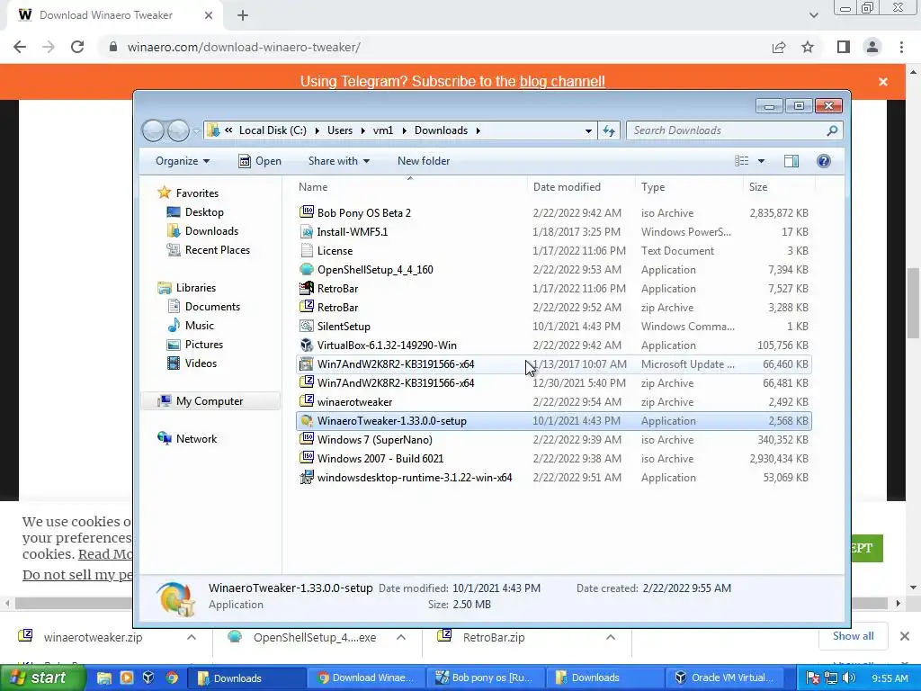Click the Explorer search magnifier icon
921x691 pixels.
pos(832,130)
